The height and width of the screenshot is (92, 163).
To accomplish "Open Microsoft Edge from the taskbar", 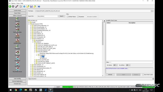I will [21, 90].
